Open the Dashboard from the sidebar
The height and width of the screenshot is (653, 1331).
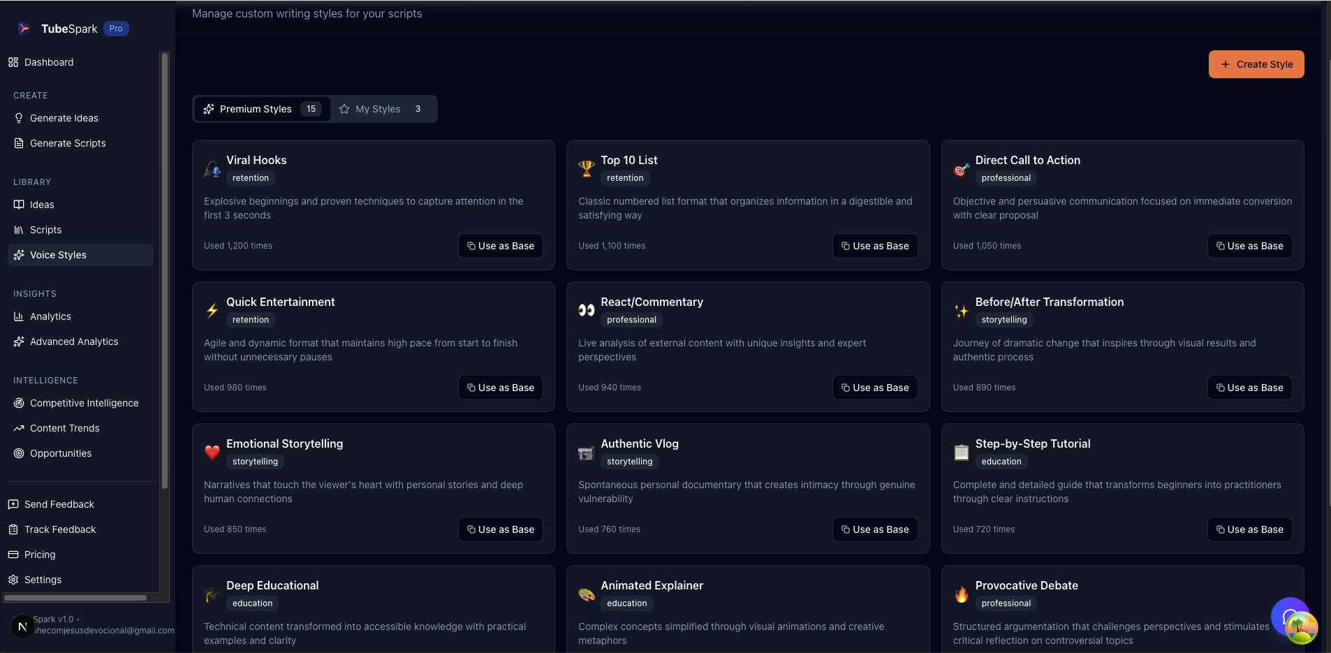pos(49,62)
